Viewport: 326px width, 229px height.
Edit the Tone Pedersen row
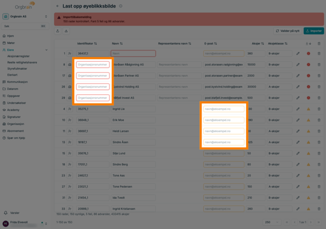point(298,187)
